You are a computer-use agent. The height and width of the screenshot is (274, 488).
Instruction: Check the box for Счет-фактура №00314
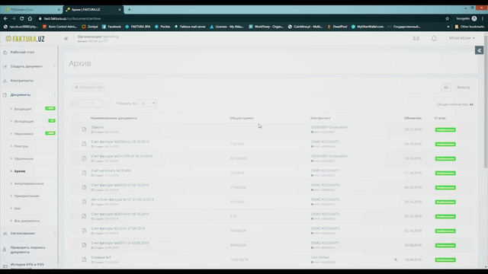(x=75, y=216)
